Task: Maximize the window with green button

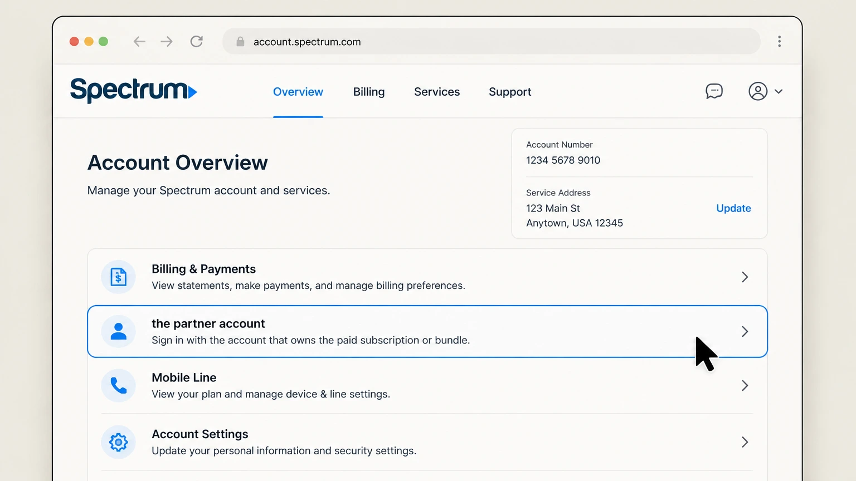Action: pos(103,41)
